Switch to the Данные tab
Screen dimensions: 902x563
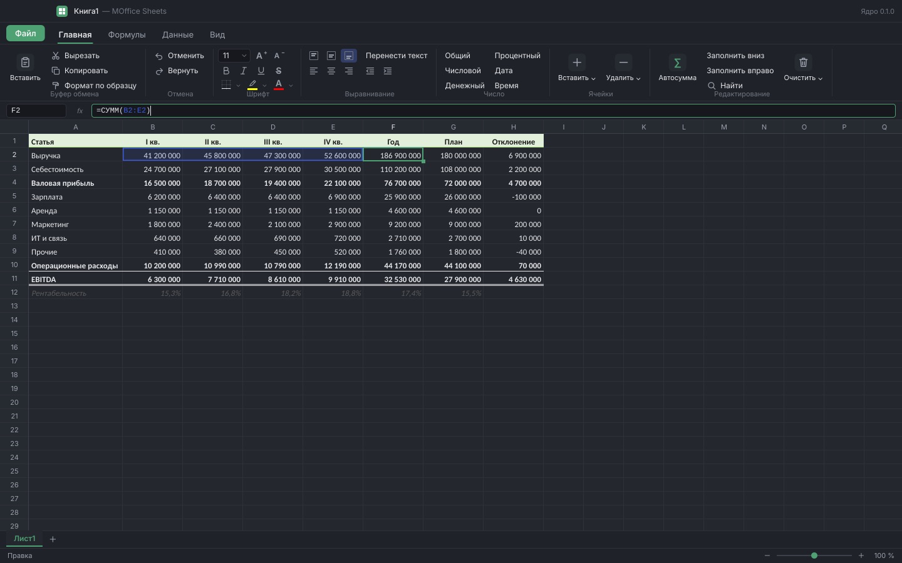(177, 34)
